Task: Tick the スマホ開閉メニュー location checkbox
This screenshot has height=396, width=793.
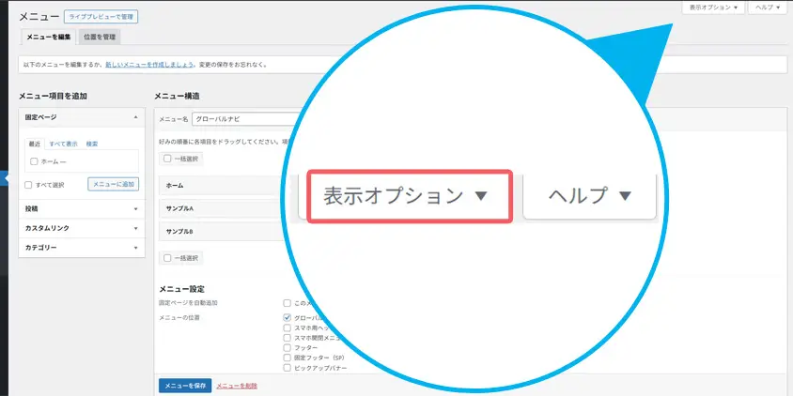Action: [x=287, y=338]
